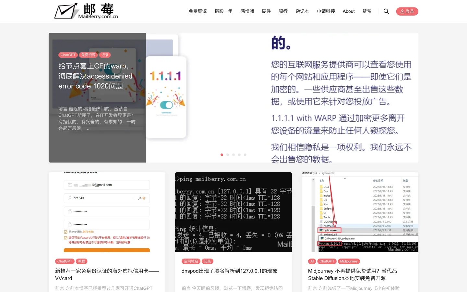Click the 空间域名 tag
This screenshot has height=292, width=467.
tap(191, 261)
